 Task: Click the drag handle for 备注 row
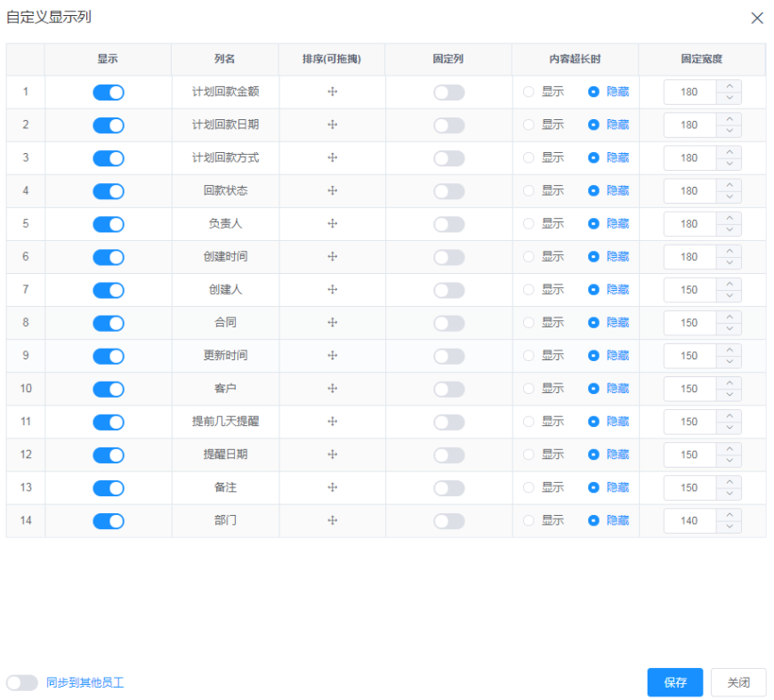tap(332, 487)
